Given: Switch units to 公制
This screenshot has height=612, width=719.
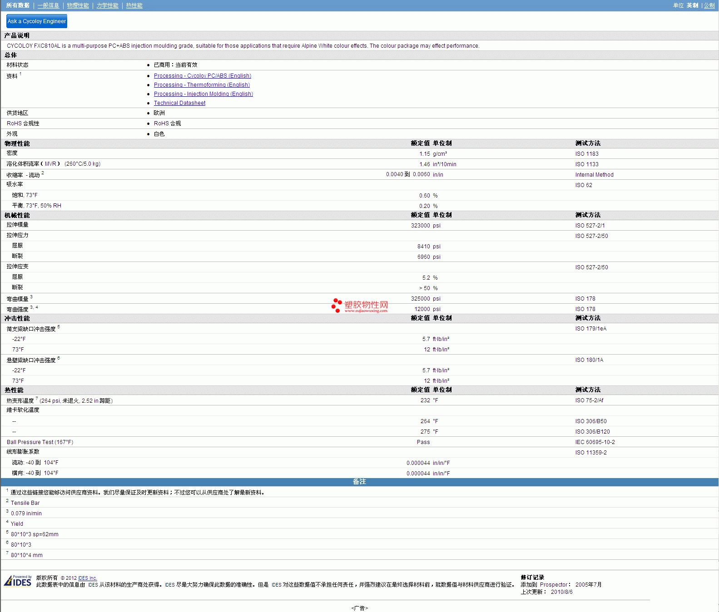Looking at the screenshot, I should pyautogui.click(x=709, y=5).
